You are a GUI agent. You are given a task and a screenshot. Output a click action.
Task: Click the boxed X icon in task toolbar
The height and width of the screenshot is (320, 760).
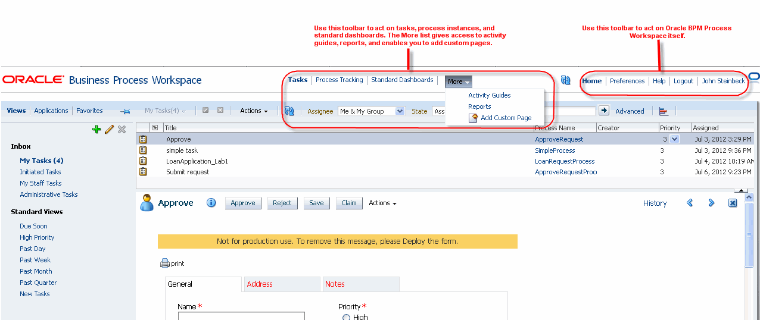(x=220, y=111)
